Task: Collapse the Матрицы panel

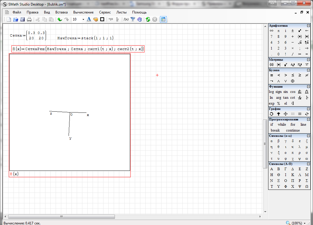Action: (308, 60)
